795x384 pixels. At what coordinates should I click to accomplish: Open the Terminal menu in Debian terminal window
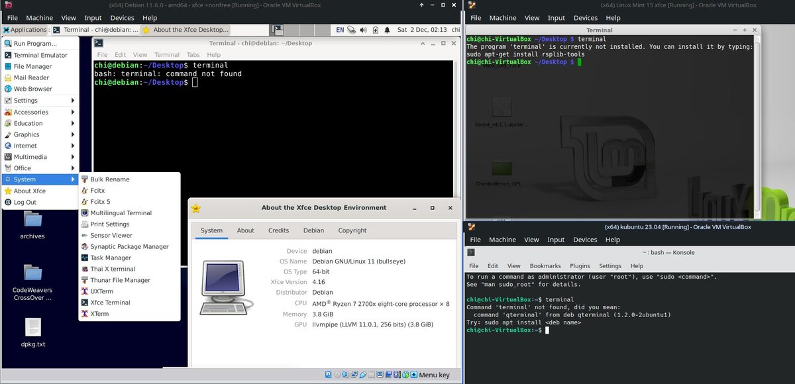pyautogui.click(x=167, y=55)
